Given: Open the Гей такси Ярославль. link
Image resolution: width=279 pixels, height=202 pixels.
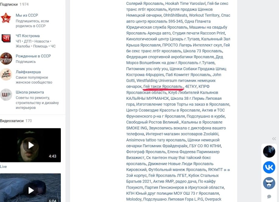Looking at the screenshot, I should click(x=163, y=86).
